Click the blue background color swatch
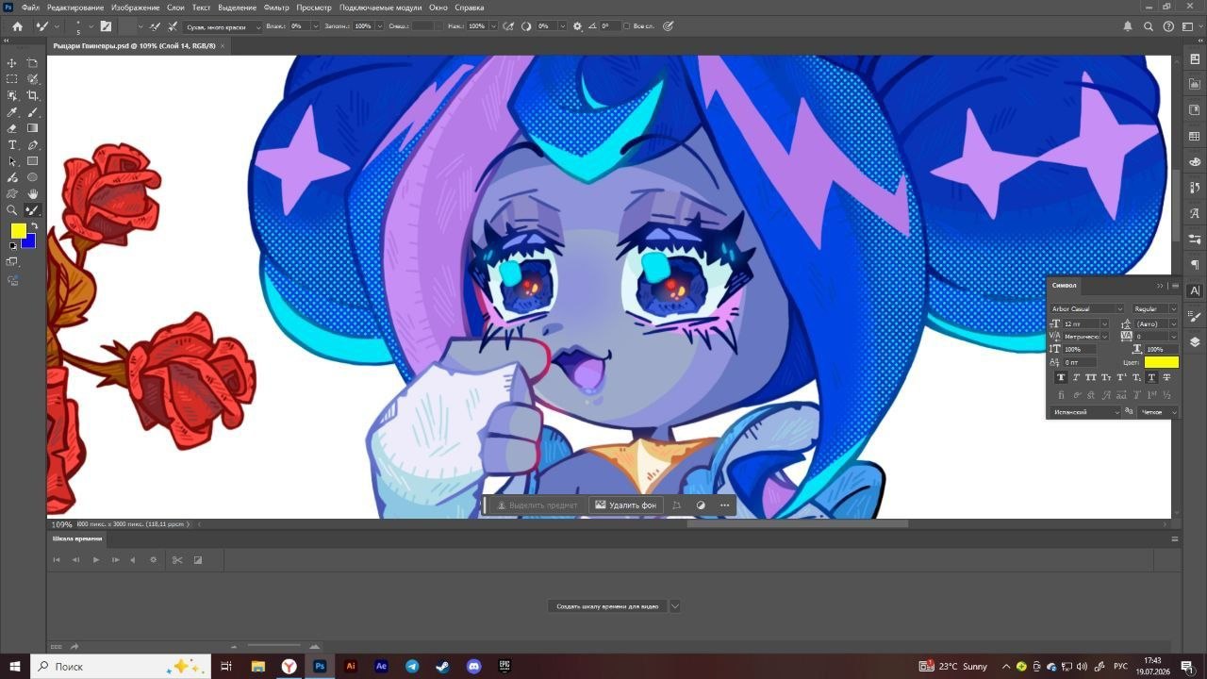The width and height of the screenshot is (1207, 679). [30, 242]
